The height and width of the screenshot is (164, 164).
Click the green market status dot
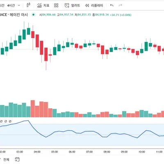coord(33,15)
